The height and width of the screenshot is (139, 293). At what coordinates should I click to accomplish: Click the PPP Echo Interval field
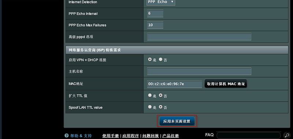click(x=155, y=13)
